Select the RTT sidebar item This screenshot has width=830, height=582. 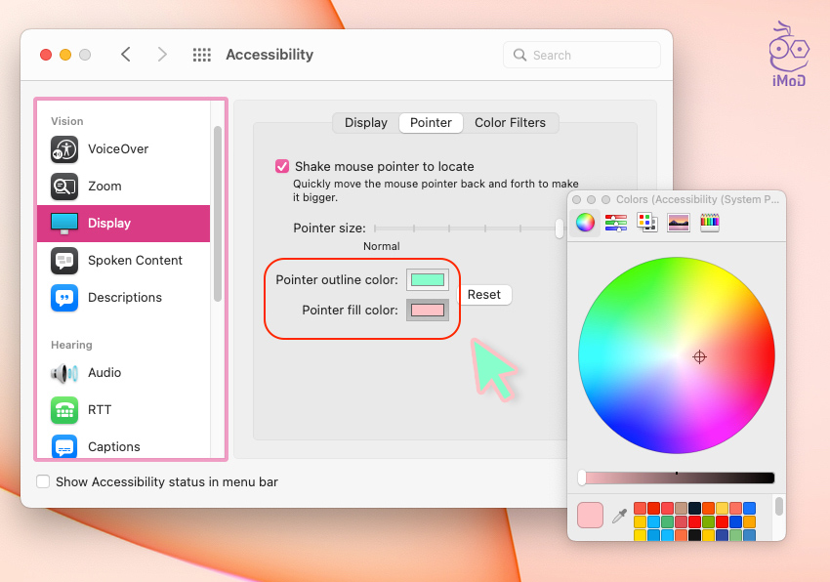[100, 410]
